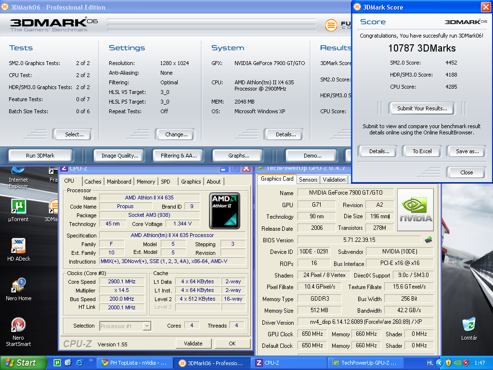Viewport: 493px width, 370px height.
Task: Click the Futuremark orange logo in 3DMark06
Action: tap(331, 25)
